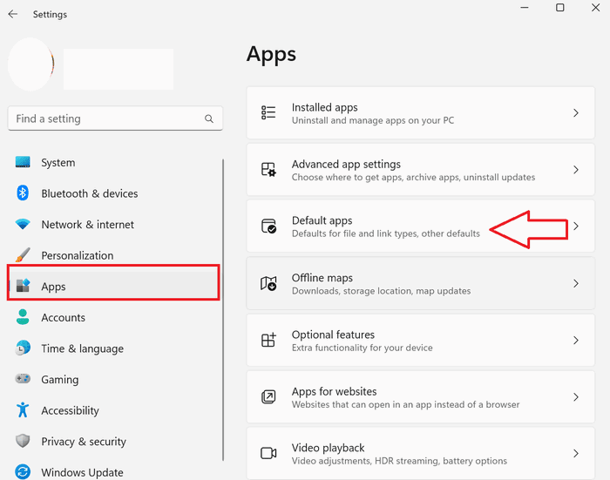This screenshot has width=610, height=480.
Task: Expand Advanced app settings chevron
Action: tap(576, 170)
